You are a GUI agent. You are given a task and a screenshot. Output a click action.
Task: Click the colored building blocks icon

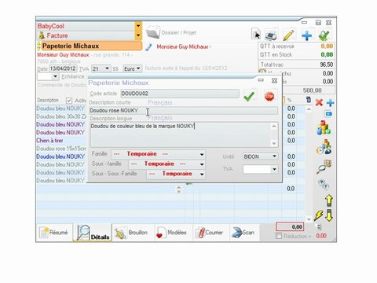(x=324, y=128)
